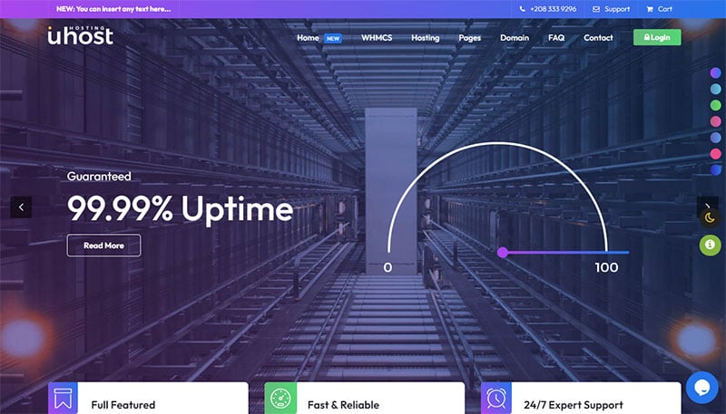Click the Full Featured card title
The height and width of the screenshot is (414, 726).
pos(123,405)
